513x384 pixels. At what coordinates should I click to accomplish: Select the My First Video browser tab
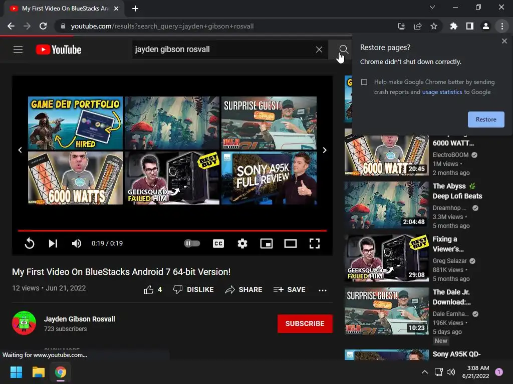pos(64,8)
